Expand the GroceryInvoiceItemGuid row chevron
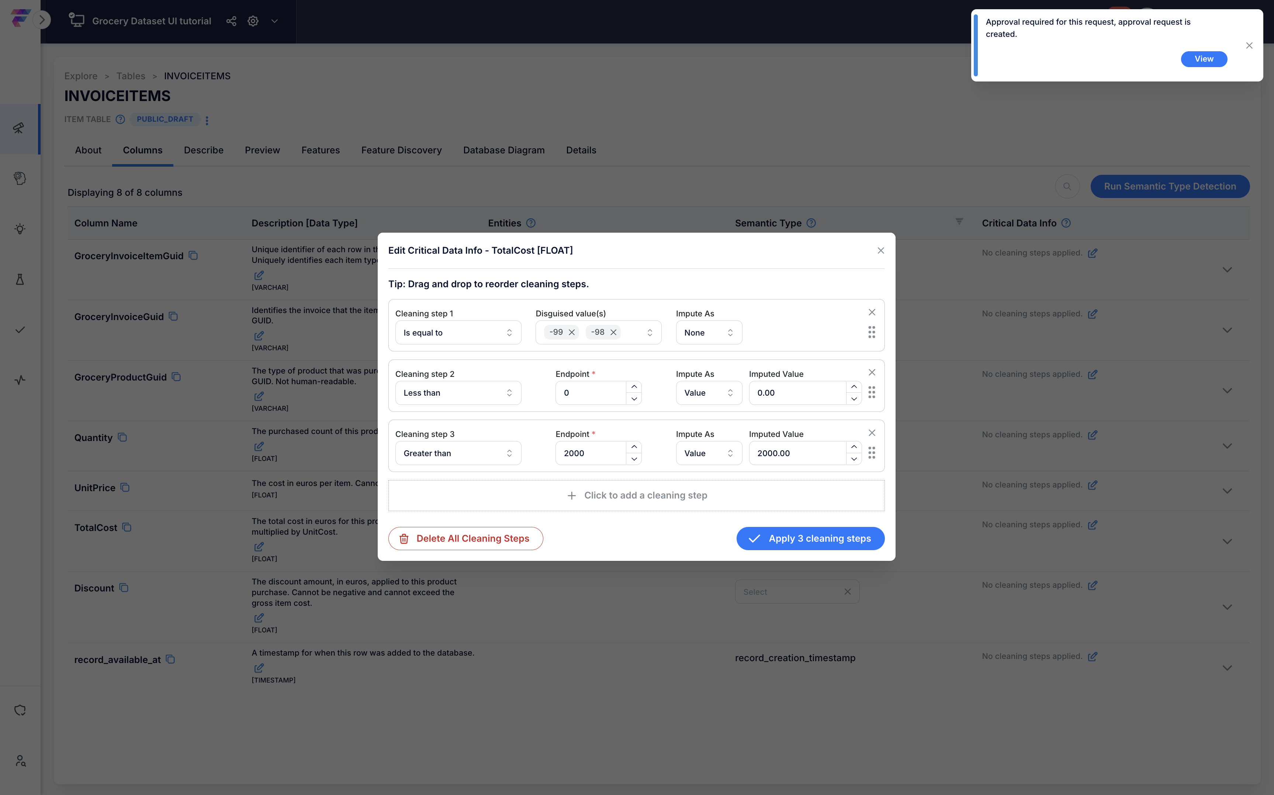The image size is (1274, 795). (x=1227, y=270)
